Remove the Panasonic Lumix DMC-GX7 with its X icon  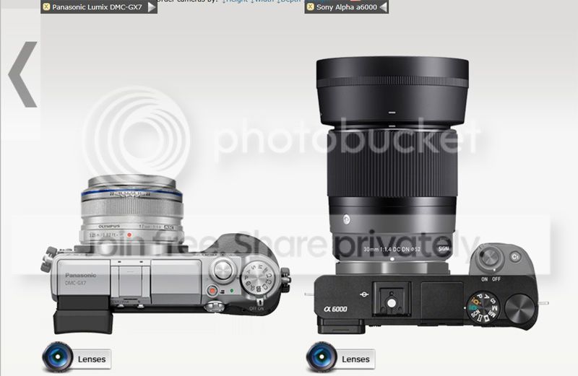coord(46,7)
